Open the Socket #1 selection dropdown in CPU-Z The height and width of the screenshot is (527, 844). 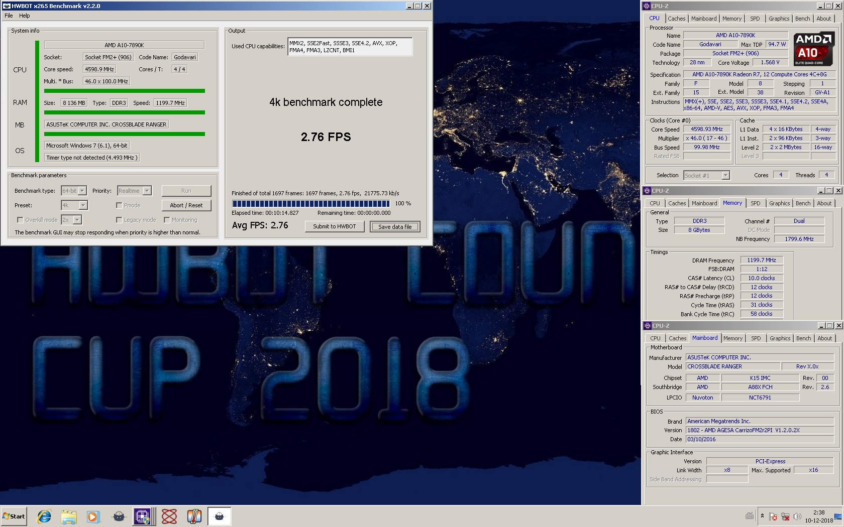[x=706, y=175]
